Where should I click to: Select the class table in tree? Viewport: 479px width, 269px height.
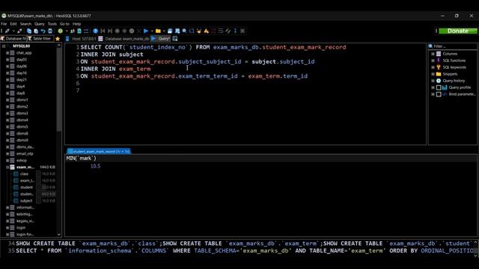tap(24, 174)
